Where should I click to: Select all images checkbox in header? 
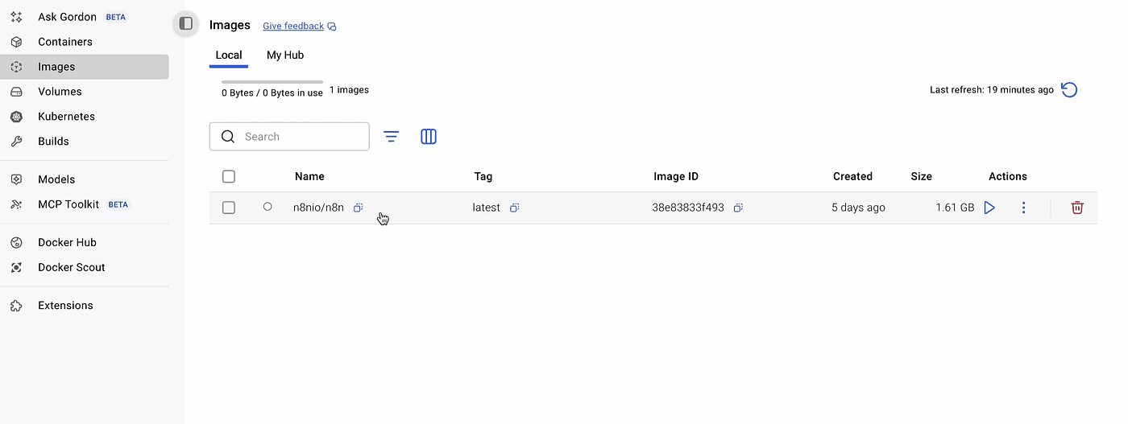coord(229,176)
